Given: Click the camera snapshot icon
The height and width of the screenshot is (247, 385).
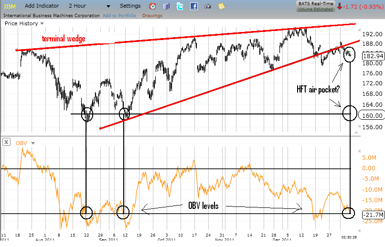Looking at the screenshot, I should point(208,6).
